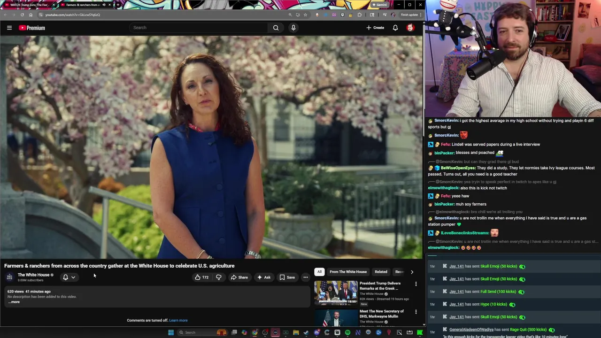Screen dimensions: 601x338
Task: Click the Ask button
Action: pos(263,277)
